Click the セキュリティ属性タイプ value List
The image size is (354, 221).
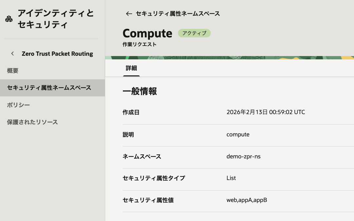click(x=231, y=178)
